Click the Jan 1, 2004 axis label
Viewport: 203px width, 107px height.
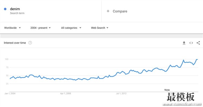tap(10, 93)
